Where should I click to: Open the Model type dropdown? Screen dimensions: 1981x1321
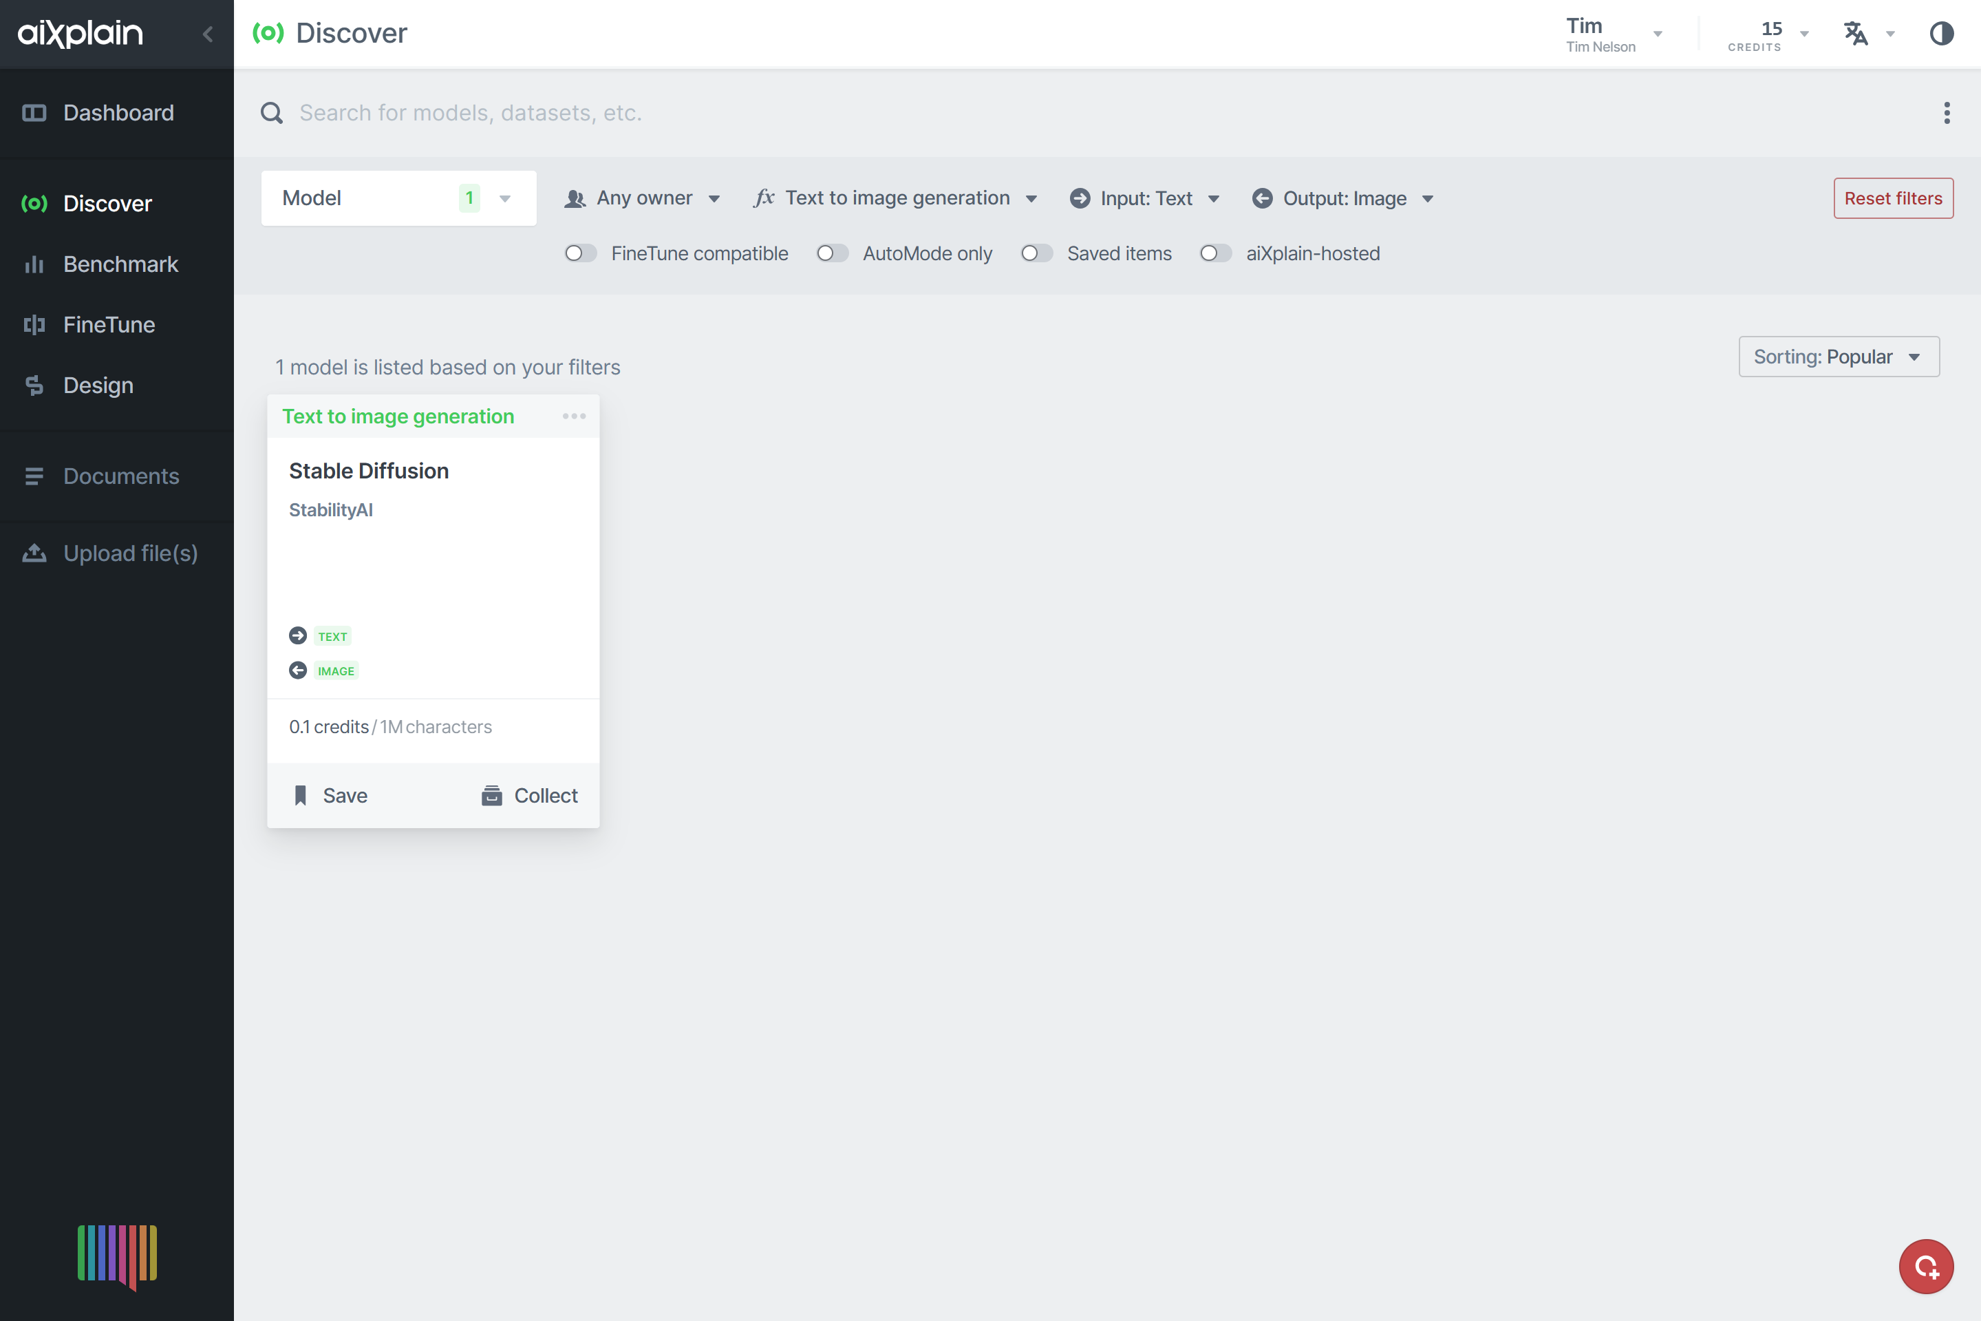pos(398,198)
